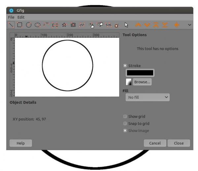This screenshot has width=198, height=171.
Task: Lower selected object to bottom
Action: click(x=165, y=25)
